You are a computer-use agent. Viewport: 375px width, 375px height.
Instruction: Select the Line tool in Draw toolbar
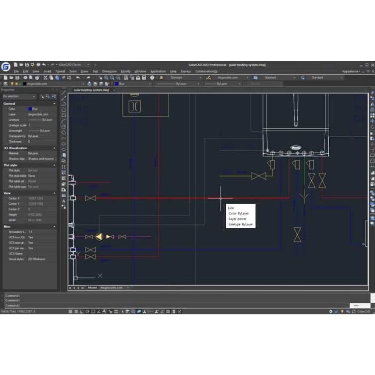(64, 93)
